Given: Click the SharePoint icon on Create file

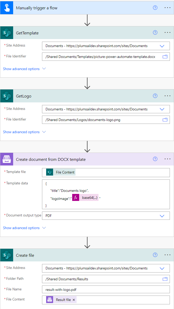Looking at the screenshot, I should pos(7,255).
